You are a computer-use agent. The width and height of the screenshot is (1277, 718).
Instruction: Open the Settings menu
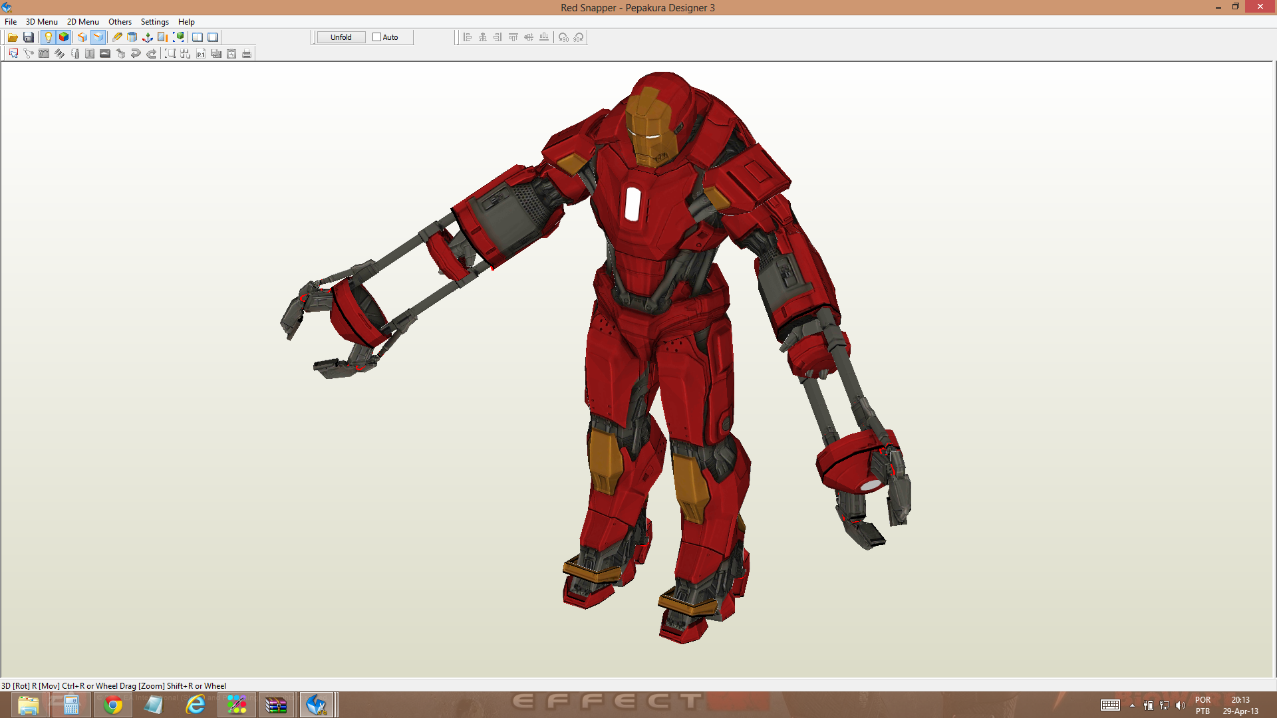[155, 22]
